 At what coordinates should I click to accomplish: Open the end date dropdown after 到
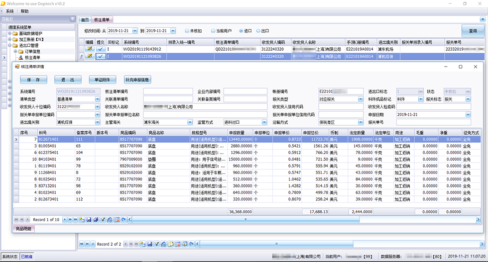[173, 31]
